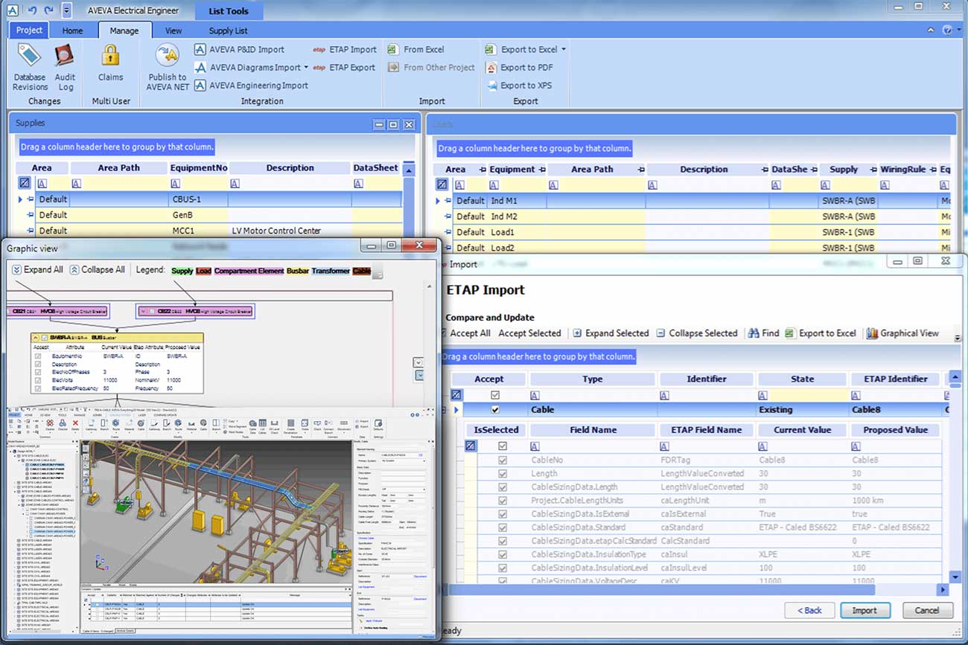Start AVEVA Diagrams Import
The height and width of the screenshot is (645, 968).
coord(248,67)
